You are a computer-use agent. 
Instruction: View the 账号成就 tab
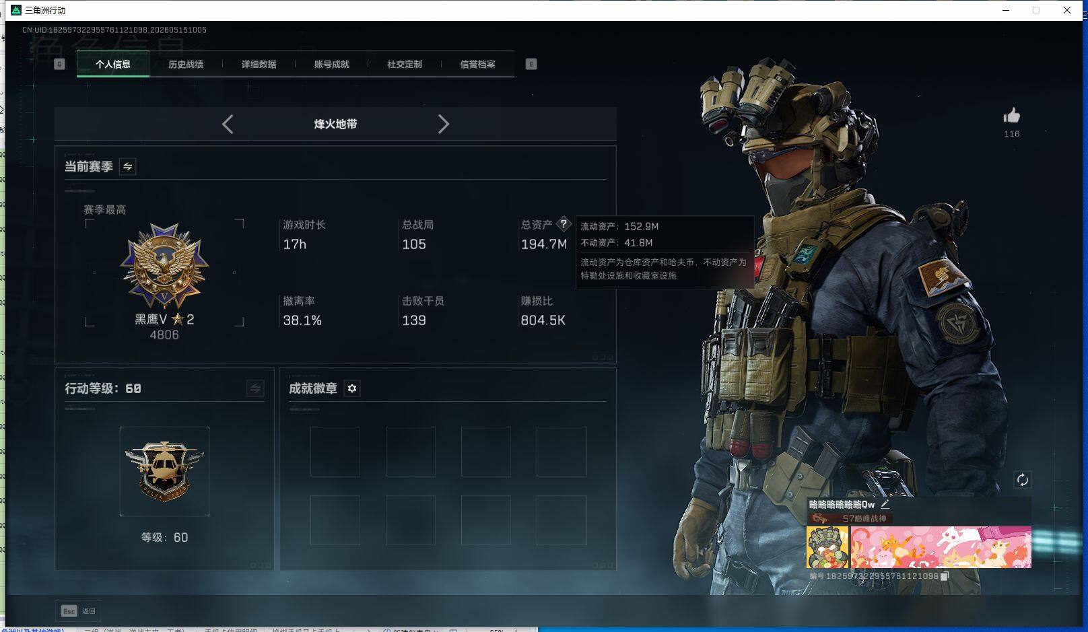tap(332, 64)
